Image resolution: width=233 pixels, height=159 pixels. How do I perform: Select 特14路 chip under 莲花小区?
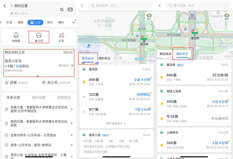(133, 141)
